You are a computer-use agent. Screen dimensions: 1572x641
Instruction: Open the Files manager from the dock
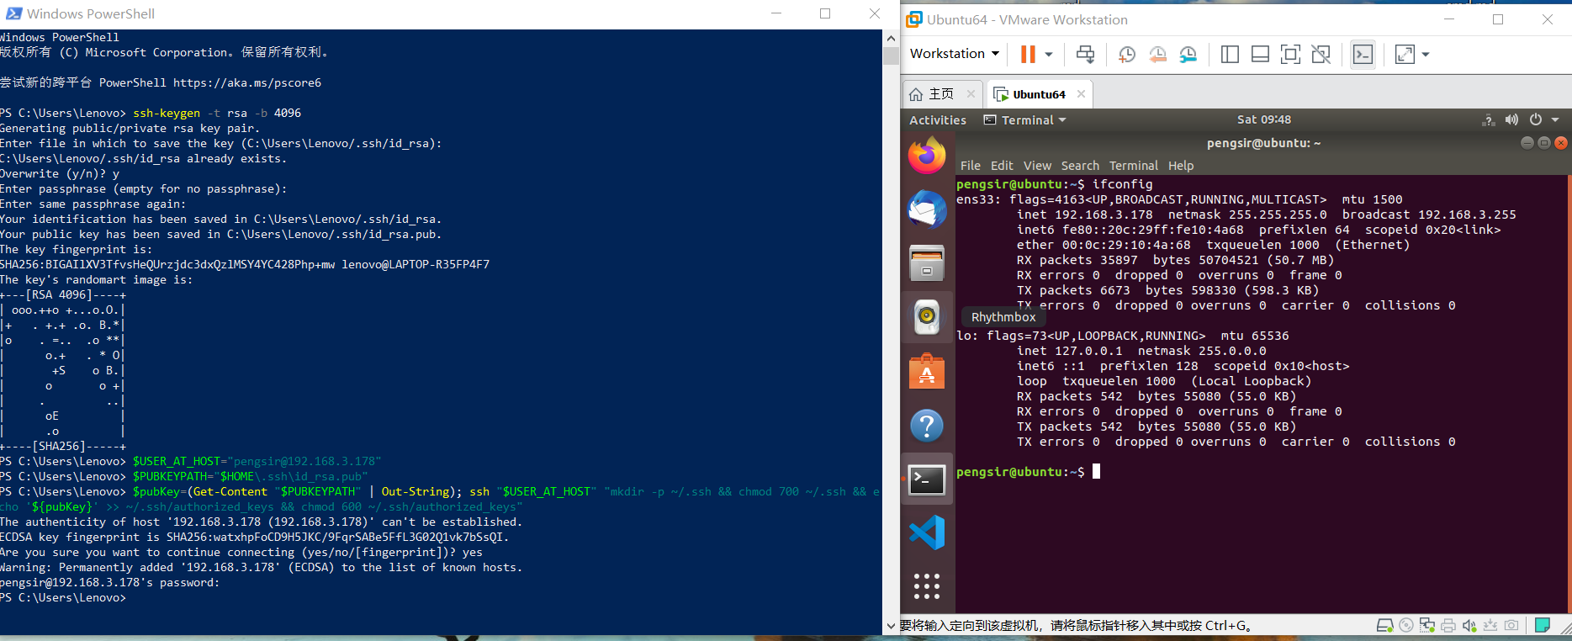[x=927, y=263]
